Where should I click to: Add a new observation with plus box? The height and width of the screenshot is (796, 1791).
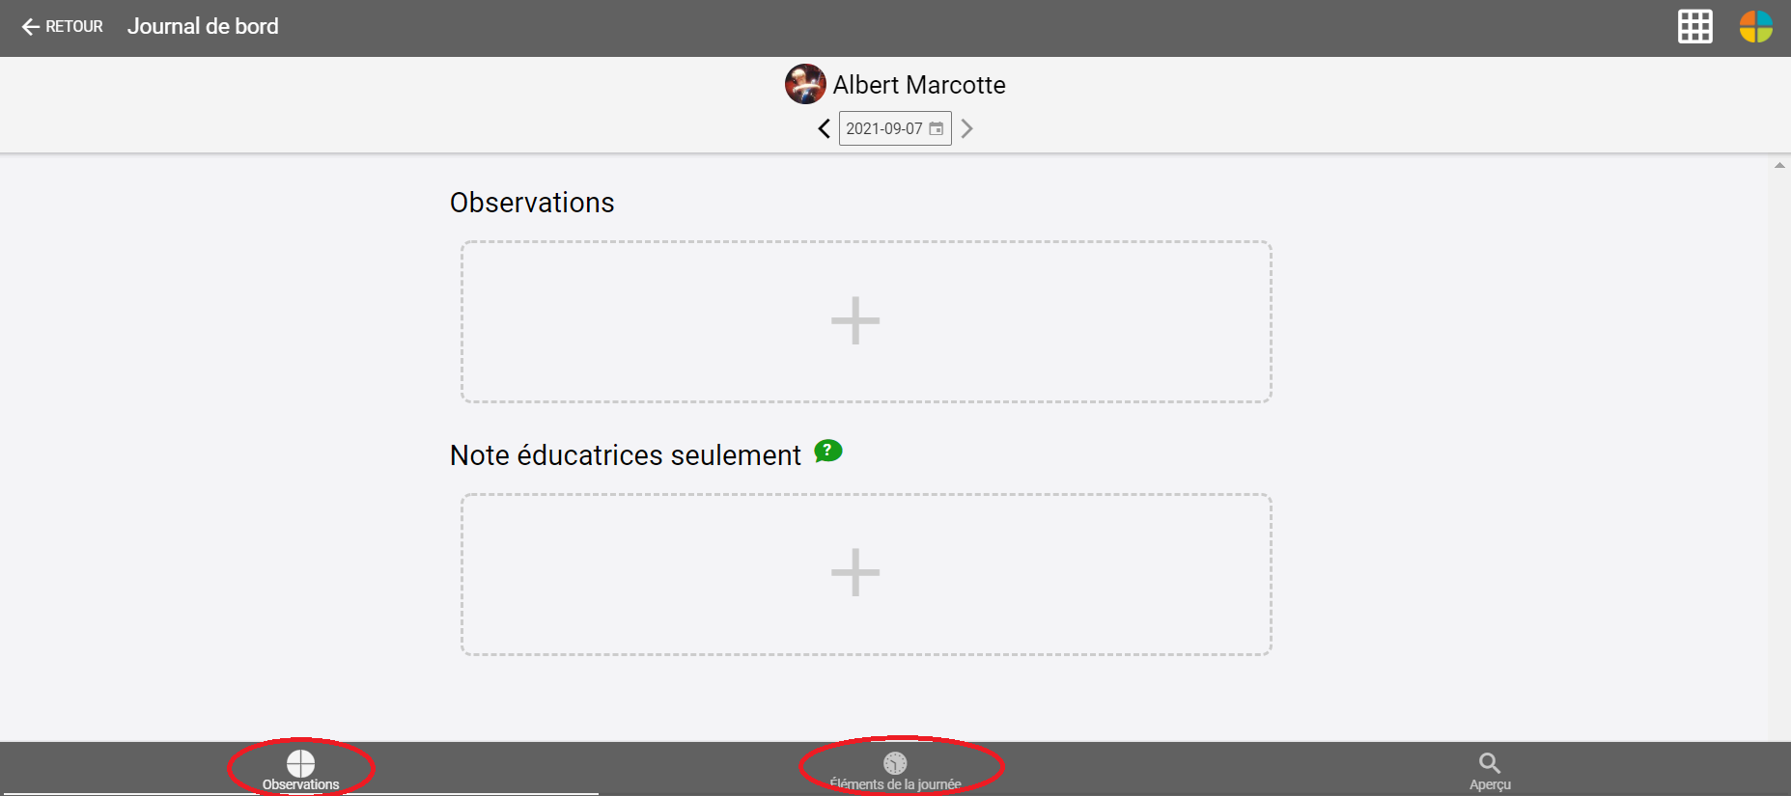tap(866, 321)
